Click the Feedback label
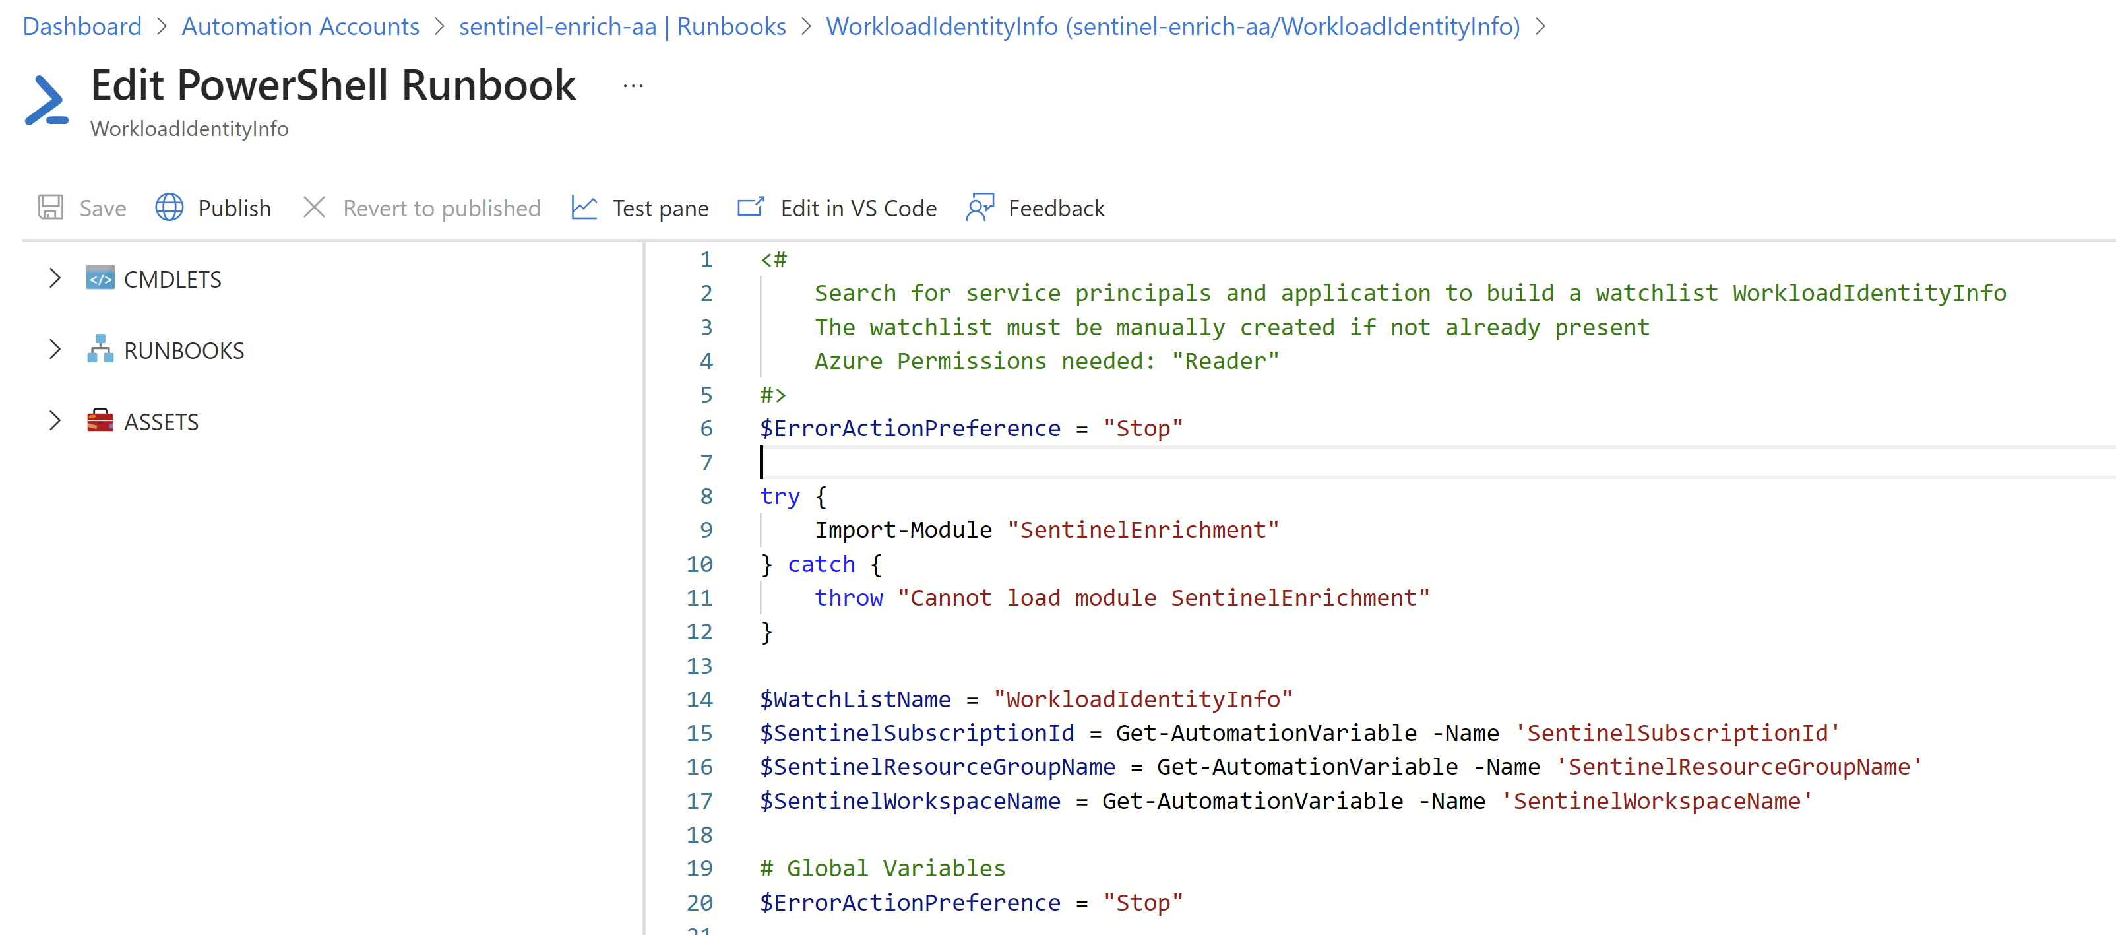The height and width of the screenshot is (935, 2116). point(1057,209)
